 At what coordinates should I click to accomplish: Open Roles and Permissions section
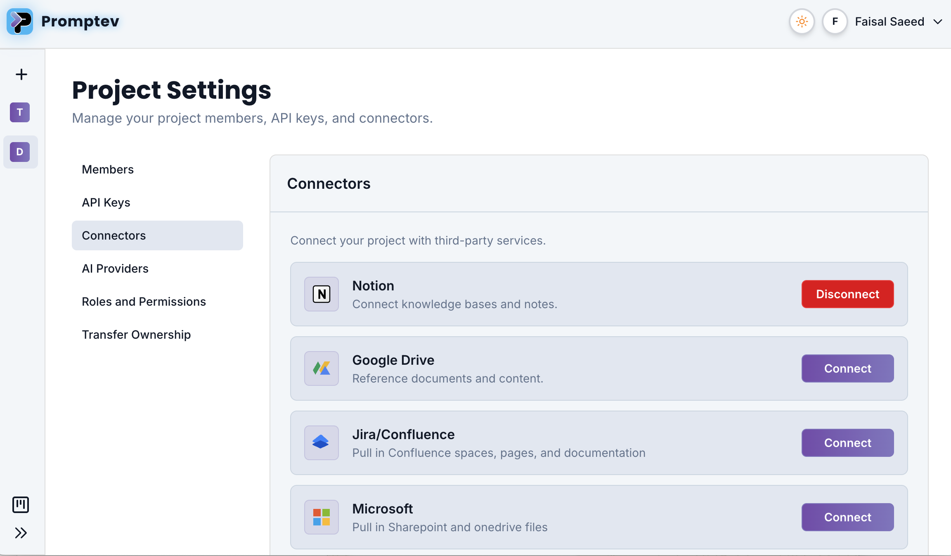[144, 302]
